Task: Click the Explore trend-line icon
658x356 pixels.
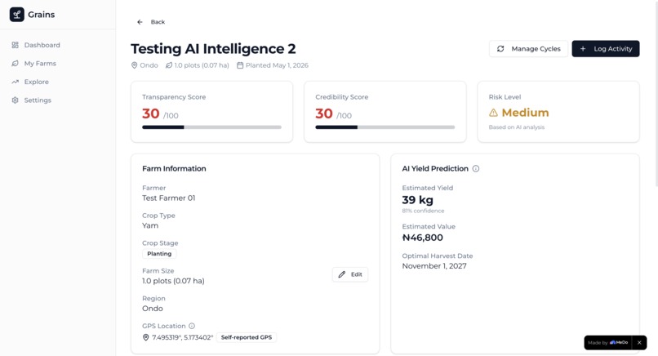Action: [16, 82]
